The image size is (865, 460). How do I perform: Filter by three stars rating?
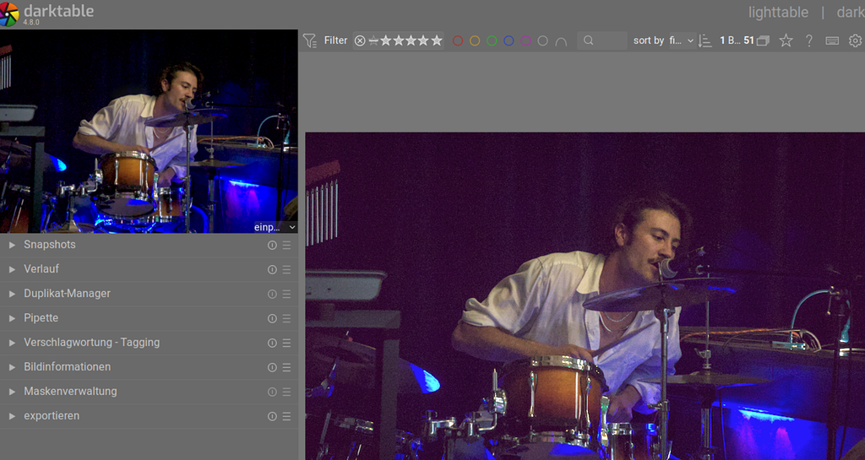click(411, 41)
